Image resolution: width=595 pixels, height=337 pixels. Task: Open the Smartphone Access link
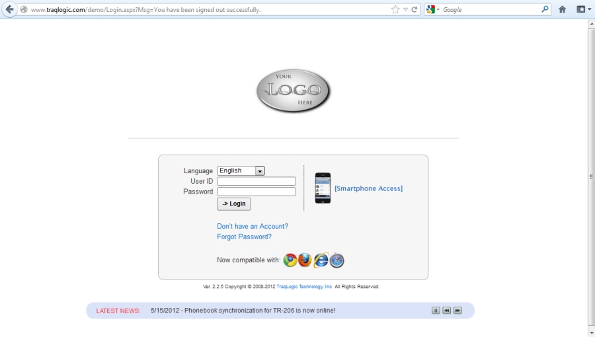(x=368, y=188)
